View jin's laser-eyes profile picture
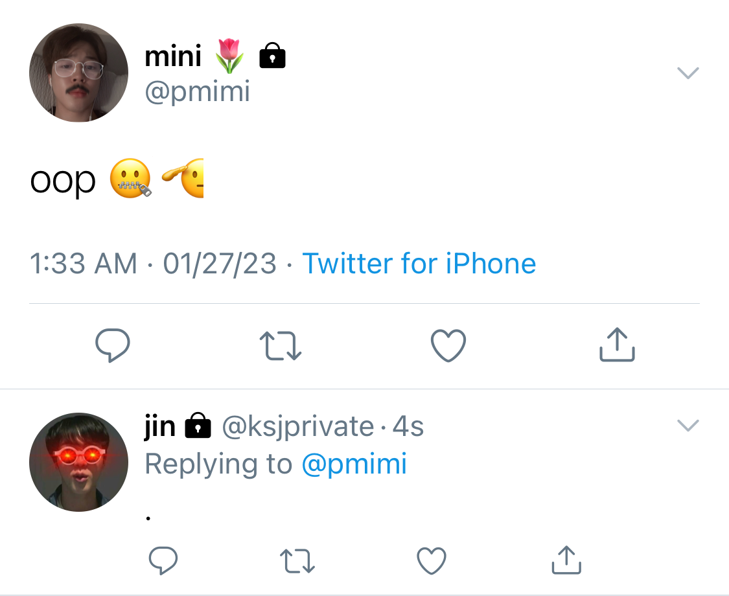The height and width of the screenshot is (596, 729). coord(78,462)
